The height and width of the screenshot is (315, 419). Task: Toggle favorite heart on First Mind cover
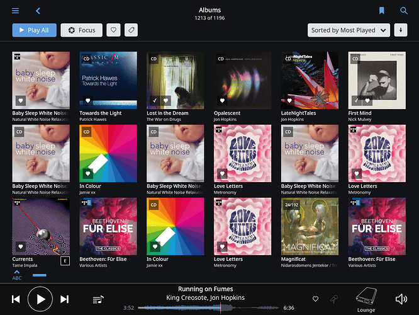[367, 101]
